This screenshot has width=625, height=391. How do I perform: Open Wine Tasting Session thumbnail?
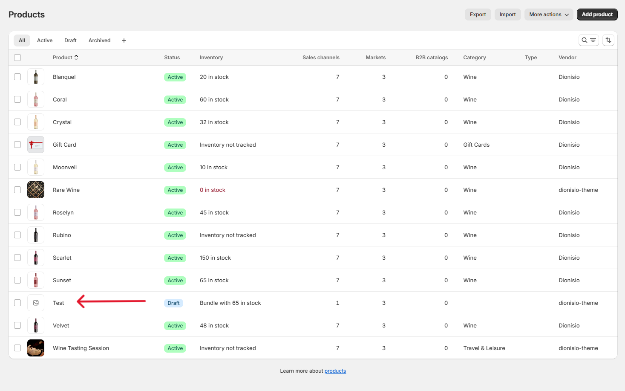point(36,348)
